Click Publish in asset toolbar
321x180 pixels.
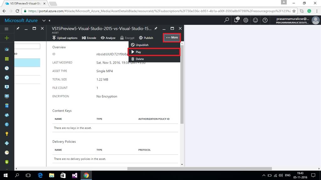tap(146, 38)
